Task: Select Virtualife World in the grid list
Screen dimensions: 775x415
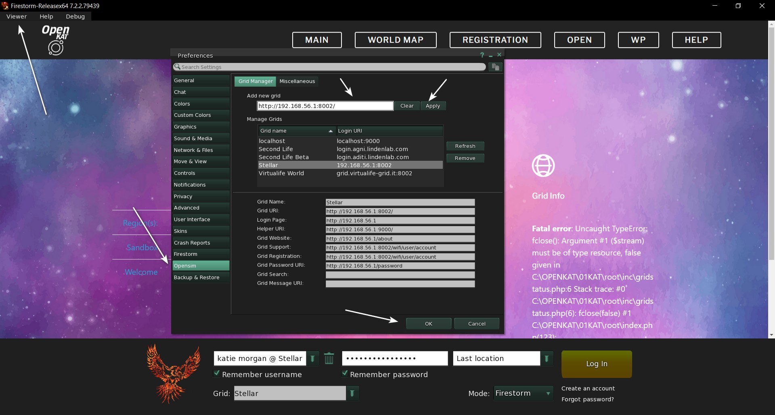Action: (x=281, y=173)
